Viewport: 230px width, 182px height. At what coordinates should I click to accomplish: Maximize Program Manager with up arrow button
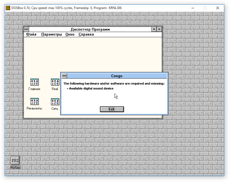[159, 29]
